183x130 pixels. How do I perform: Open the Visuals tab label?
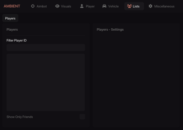tap(66, 6)
